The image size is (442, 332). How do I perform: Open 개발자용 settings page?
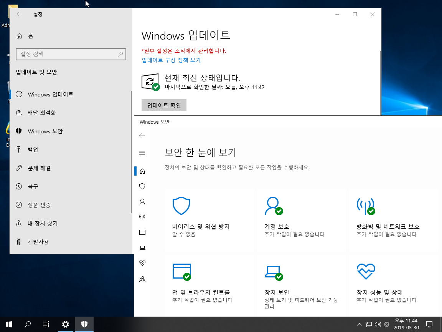point(71,242)
